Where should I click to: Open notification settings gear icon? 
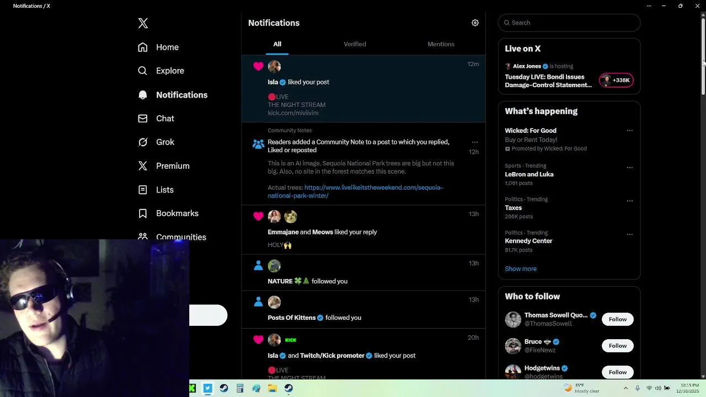click(475, 23)
